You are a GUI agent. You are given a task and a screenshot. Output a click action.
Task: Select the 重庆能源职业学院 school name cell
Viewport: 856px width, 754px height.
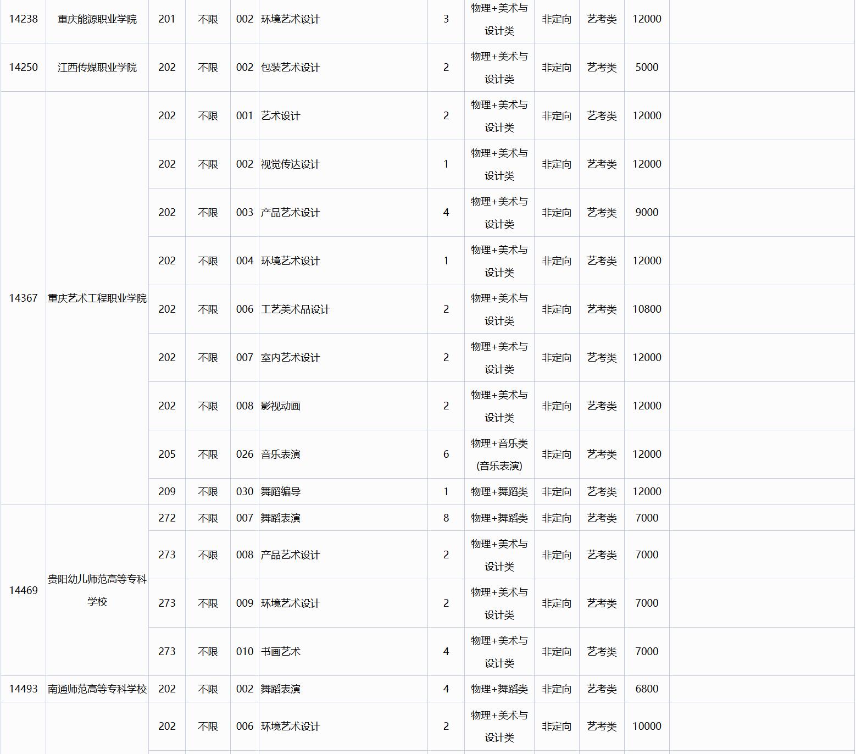97,19
